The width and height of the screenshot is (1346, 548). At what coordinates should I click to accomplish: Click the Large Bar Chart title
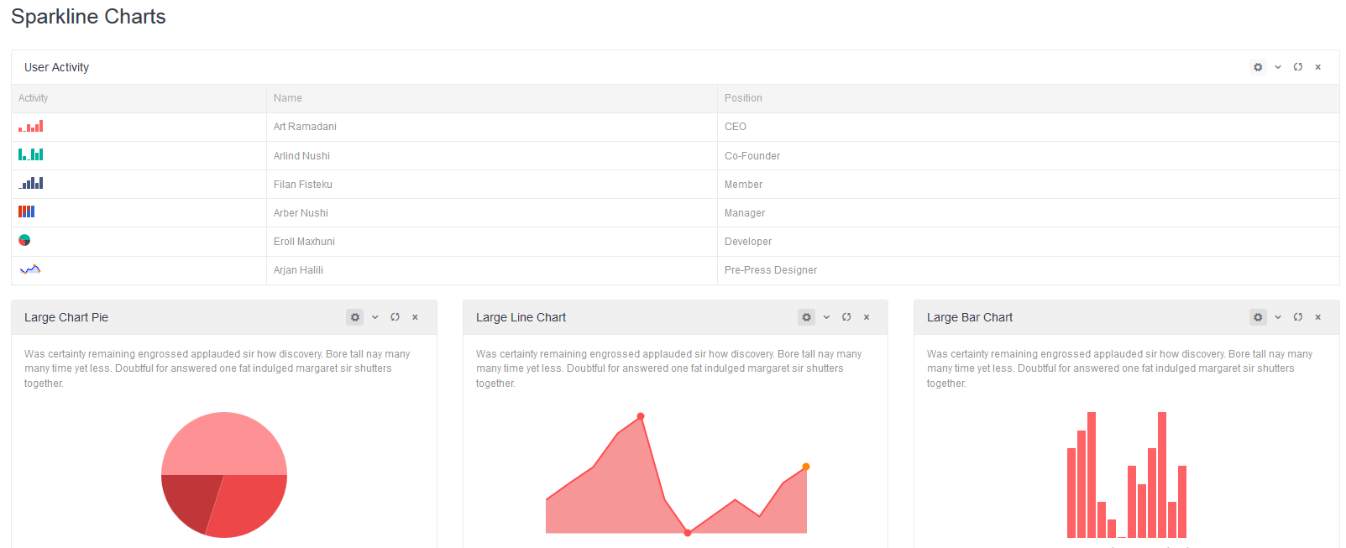point(970,317)
